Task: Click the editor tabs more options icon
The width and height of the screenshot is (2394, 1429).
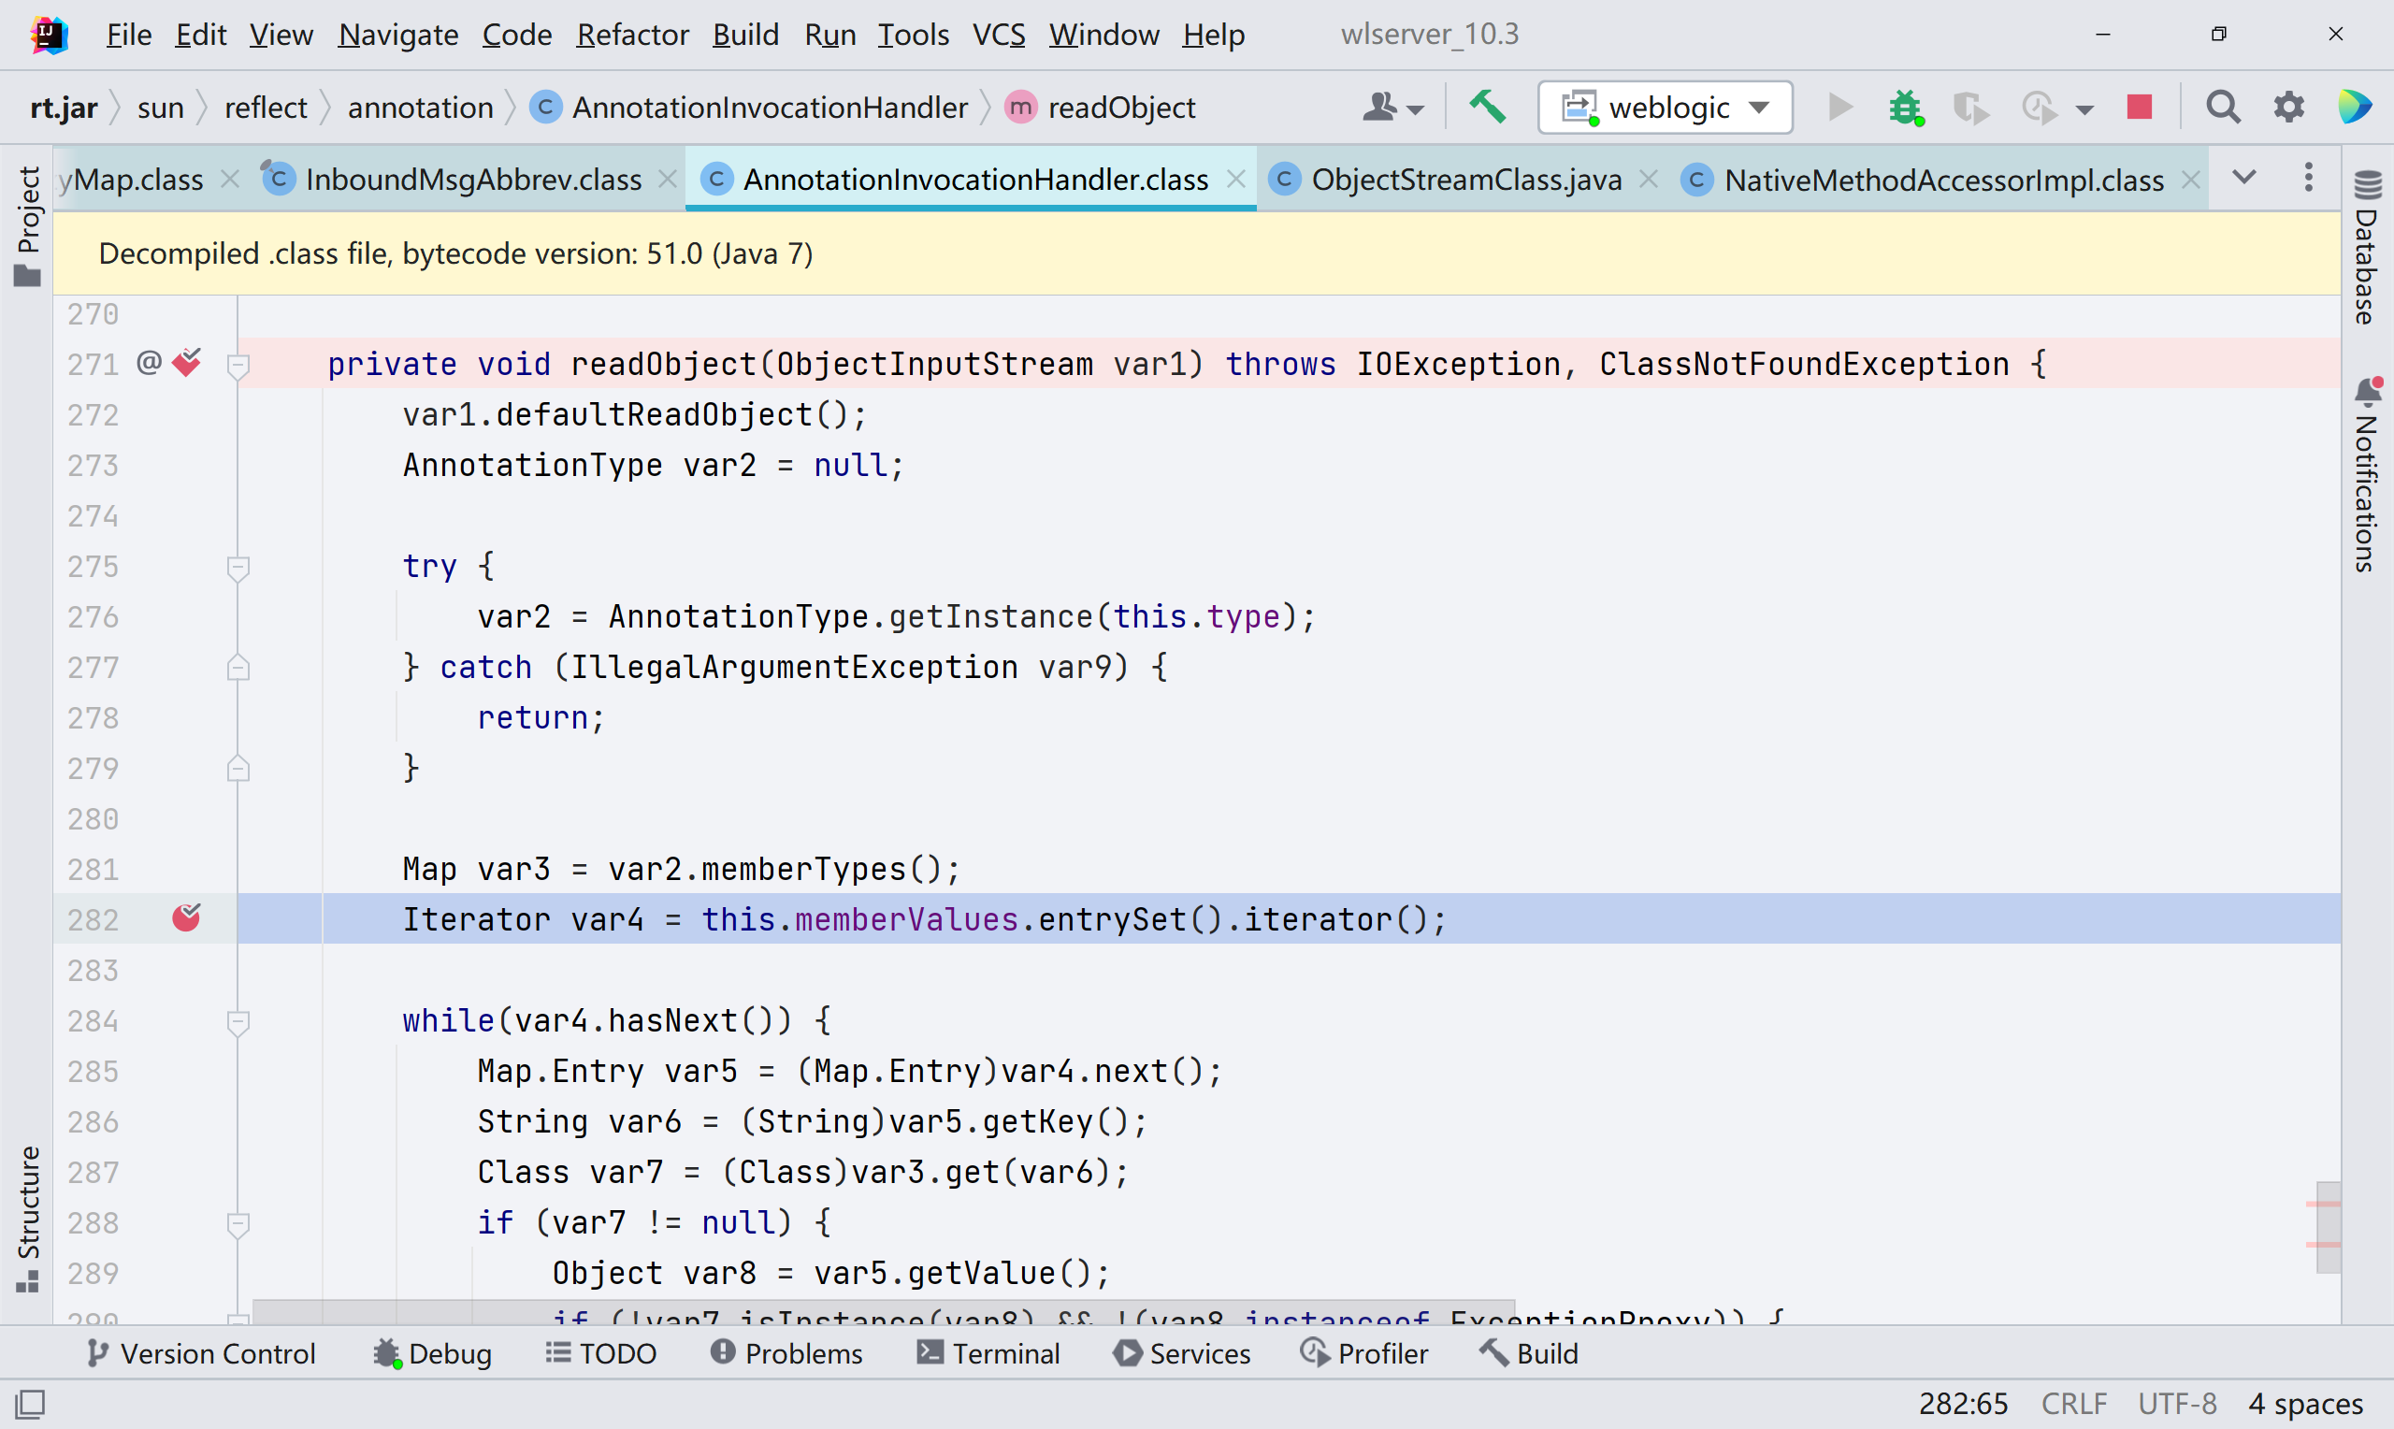Action: [2308, 178]
